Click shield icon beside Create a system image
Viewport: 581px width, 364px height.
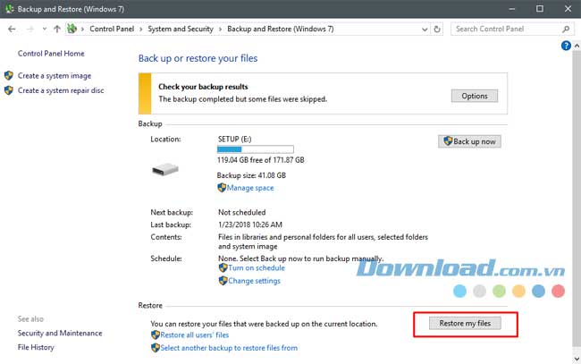click(9, 76)
